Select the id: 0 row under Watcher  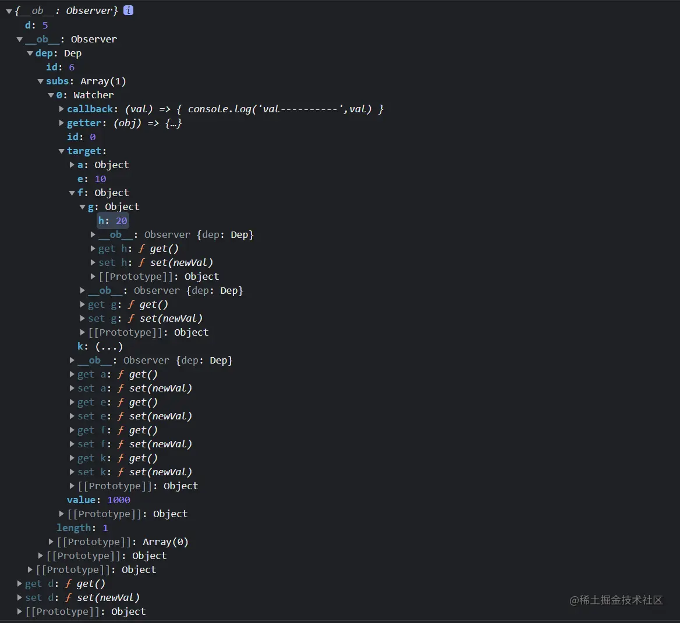(x=81, y=137)
